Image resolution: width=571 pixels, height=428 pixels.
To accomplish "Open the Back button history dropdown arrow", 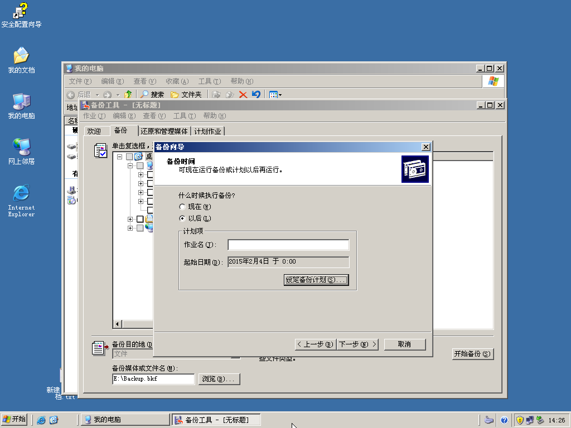I will 97,95.
